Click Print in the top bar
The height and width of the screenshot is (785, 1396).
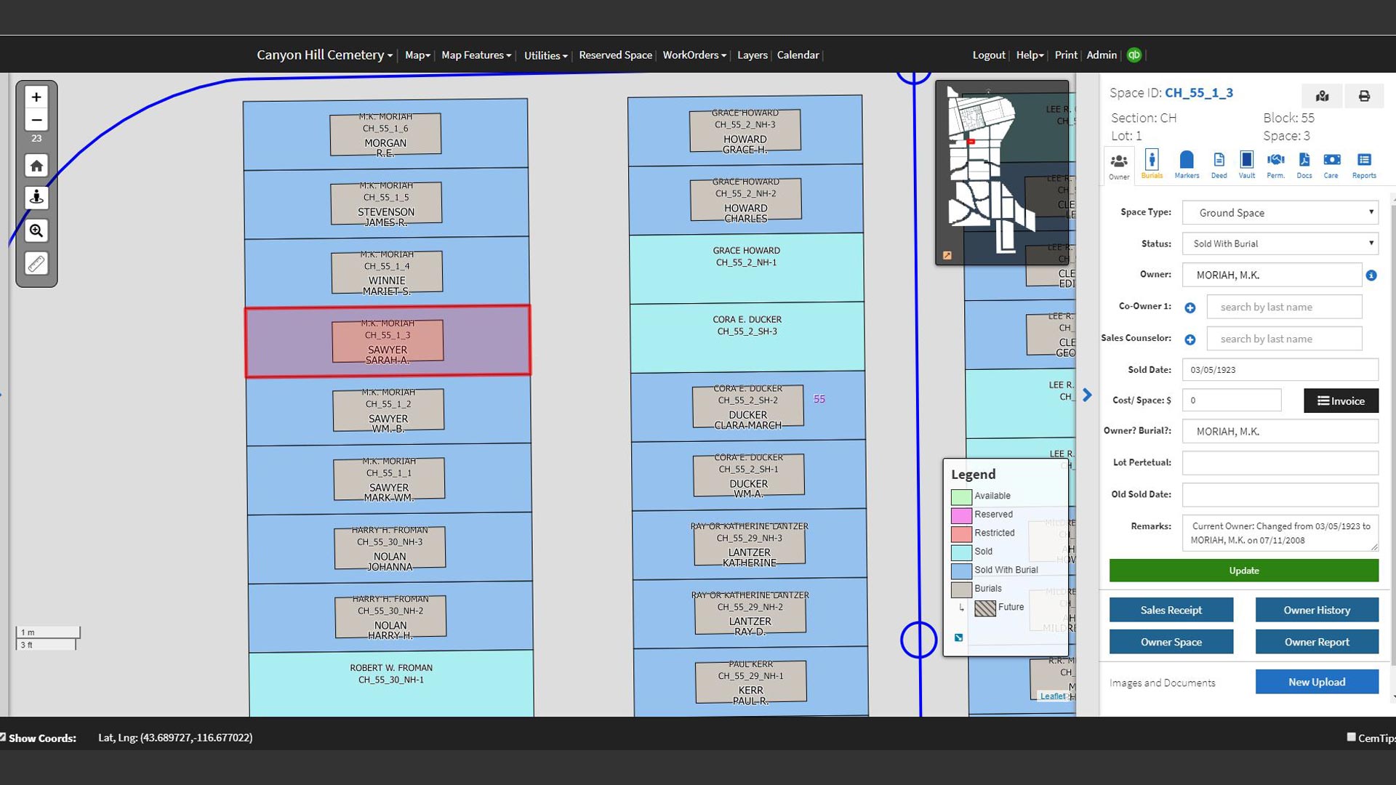pos(1066,55)
